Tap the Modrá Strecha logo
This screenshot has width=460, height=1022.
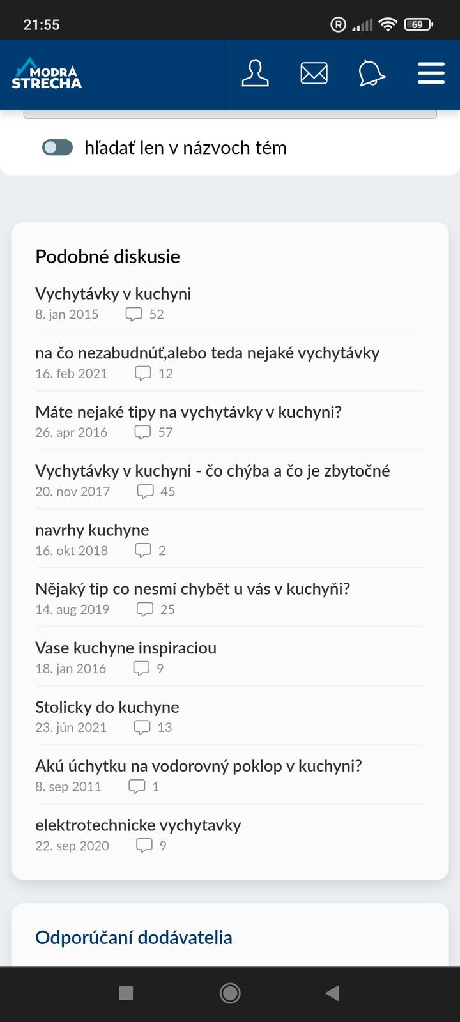tap(47, 74)
